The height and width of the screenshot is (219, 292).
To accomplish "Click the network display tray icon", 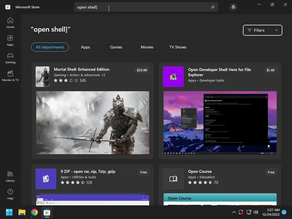I will pos(249,212).
